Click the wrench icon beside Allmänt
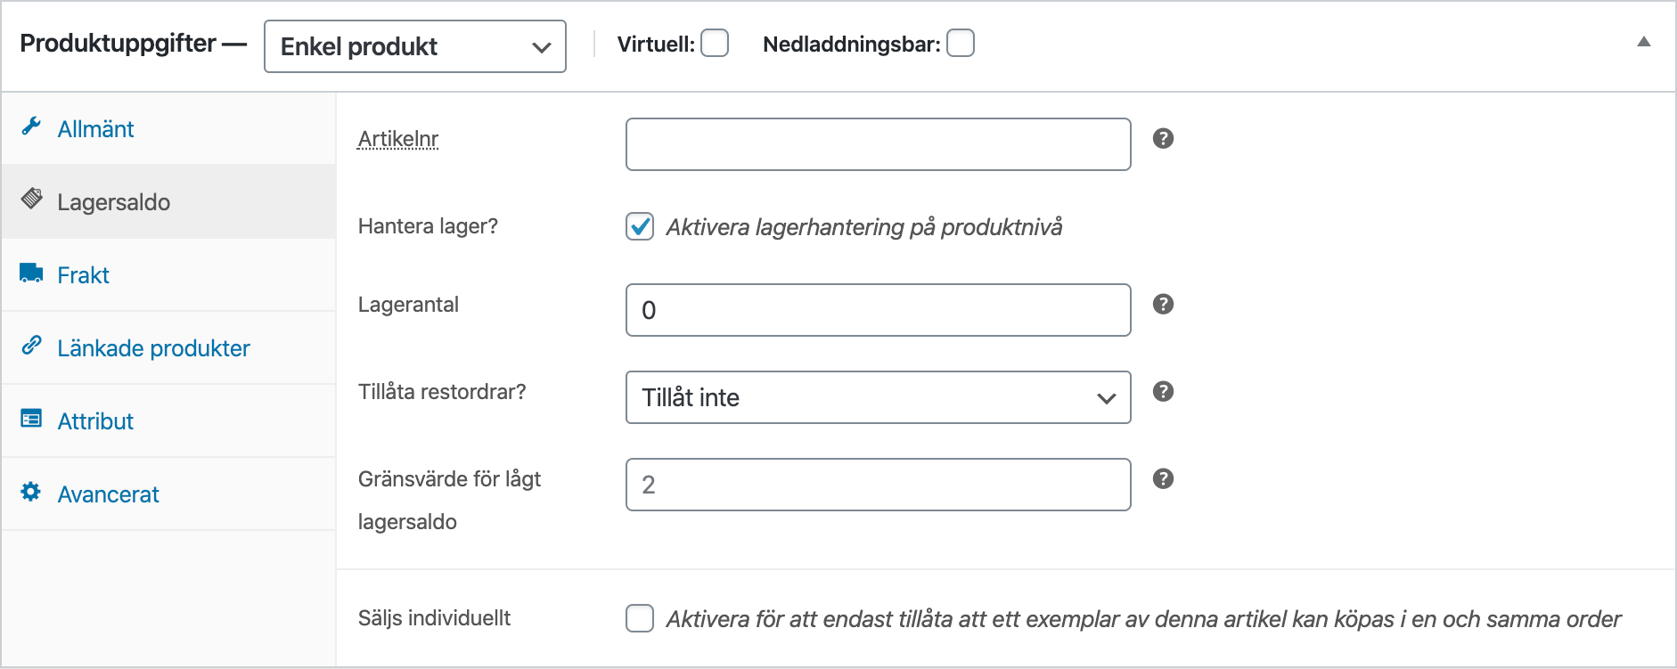This screenshot has height=669, width=1677. (x=32, y=127)
